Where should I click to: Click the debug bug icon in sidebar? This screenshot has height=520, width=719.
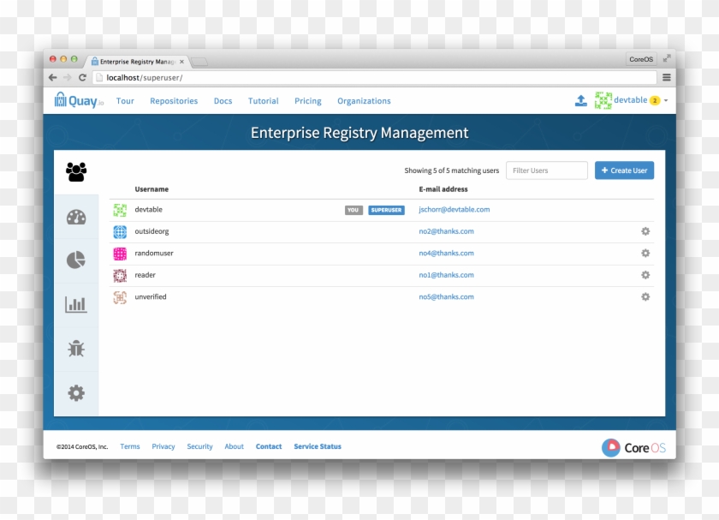tap(75, 349)
